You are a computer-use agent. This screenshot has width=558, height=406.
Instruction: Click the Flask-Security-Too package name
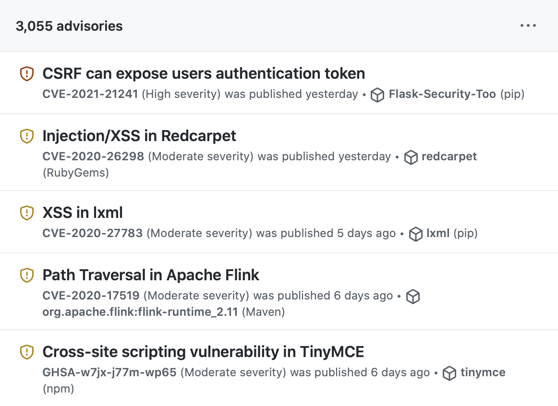442,94
